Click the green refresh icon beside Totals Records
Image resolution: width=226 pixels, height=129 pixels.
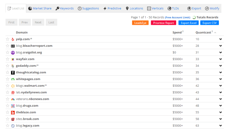194,17
